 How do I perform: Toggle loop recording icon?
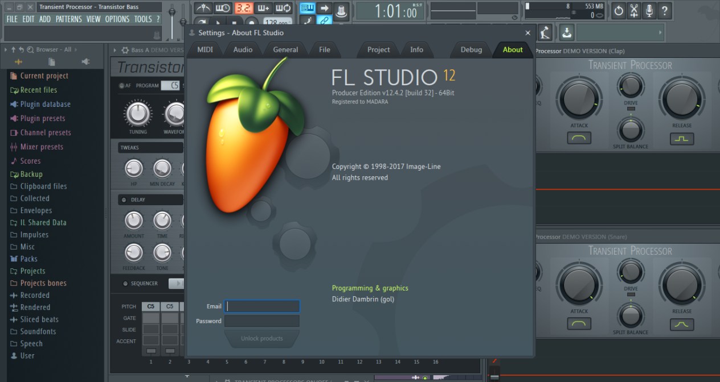click(283, 8)
